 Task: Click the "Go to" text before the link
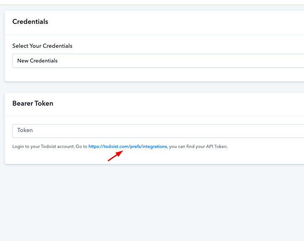click(82, 147)
